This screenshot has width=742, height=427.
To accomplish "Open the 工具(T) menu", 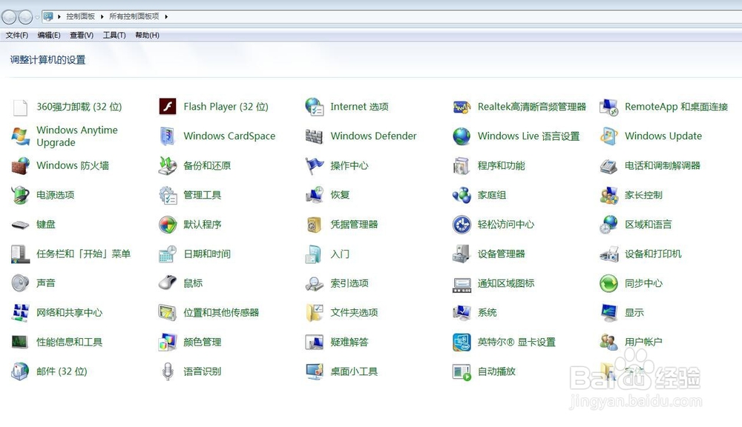I will point(114,35).
